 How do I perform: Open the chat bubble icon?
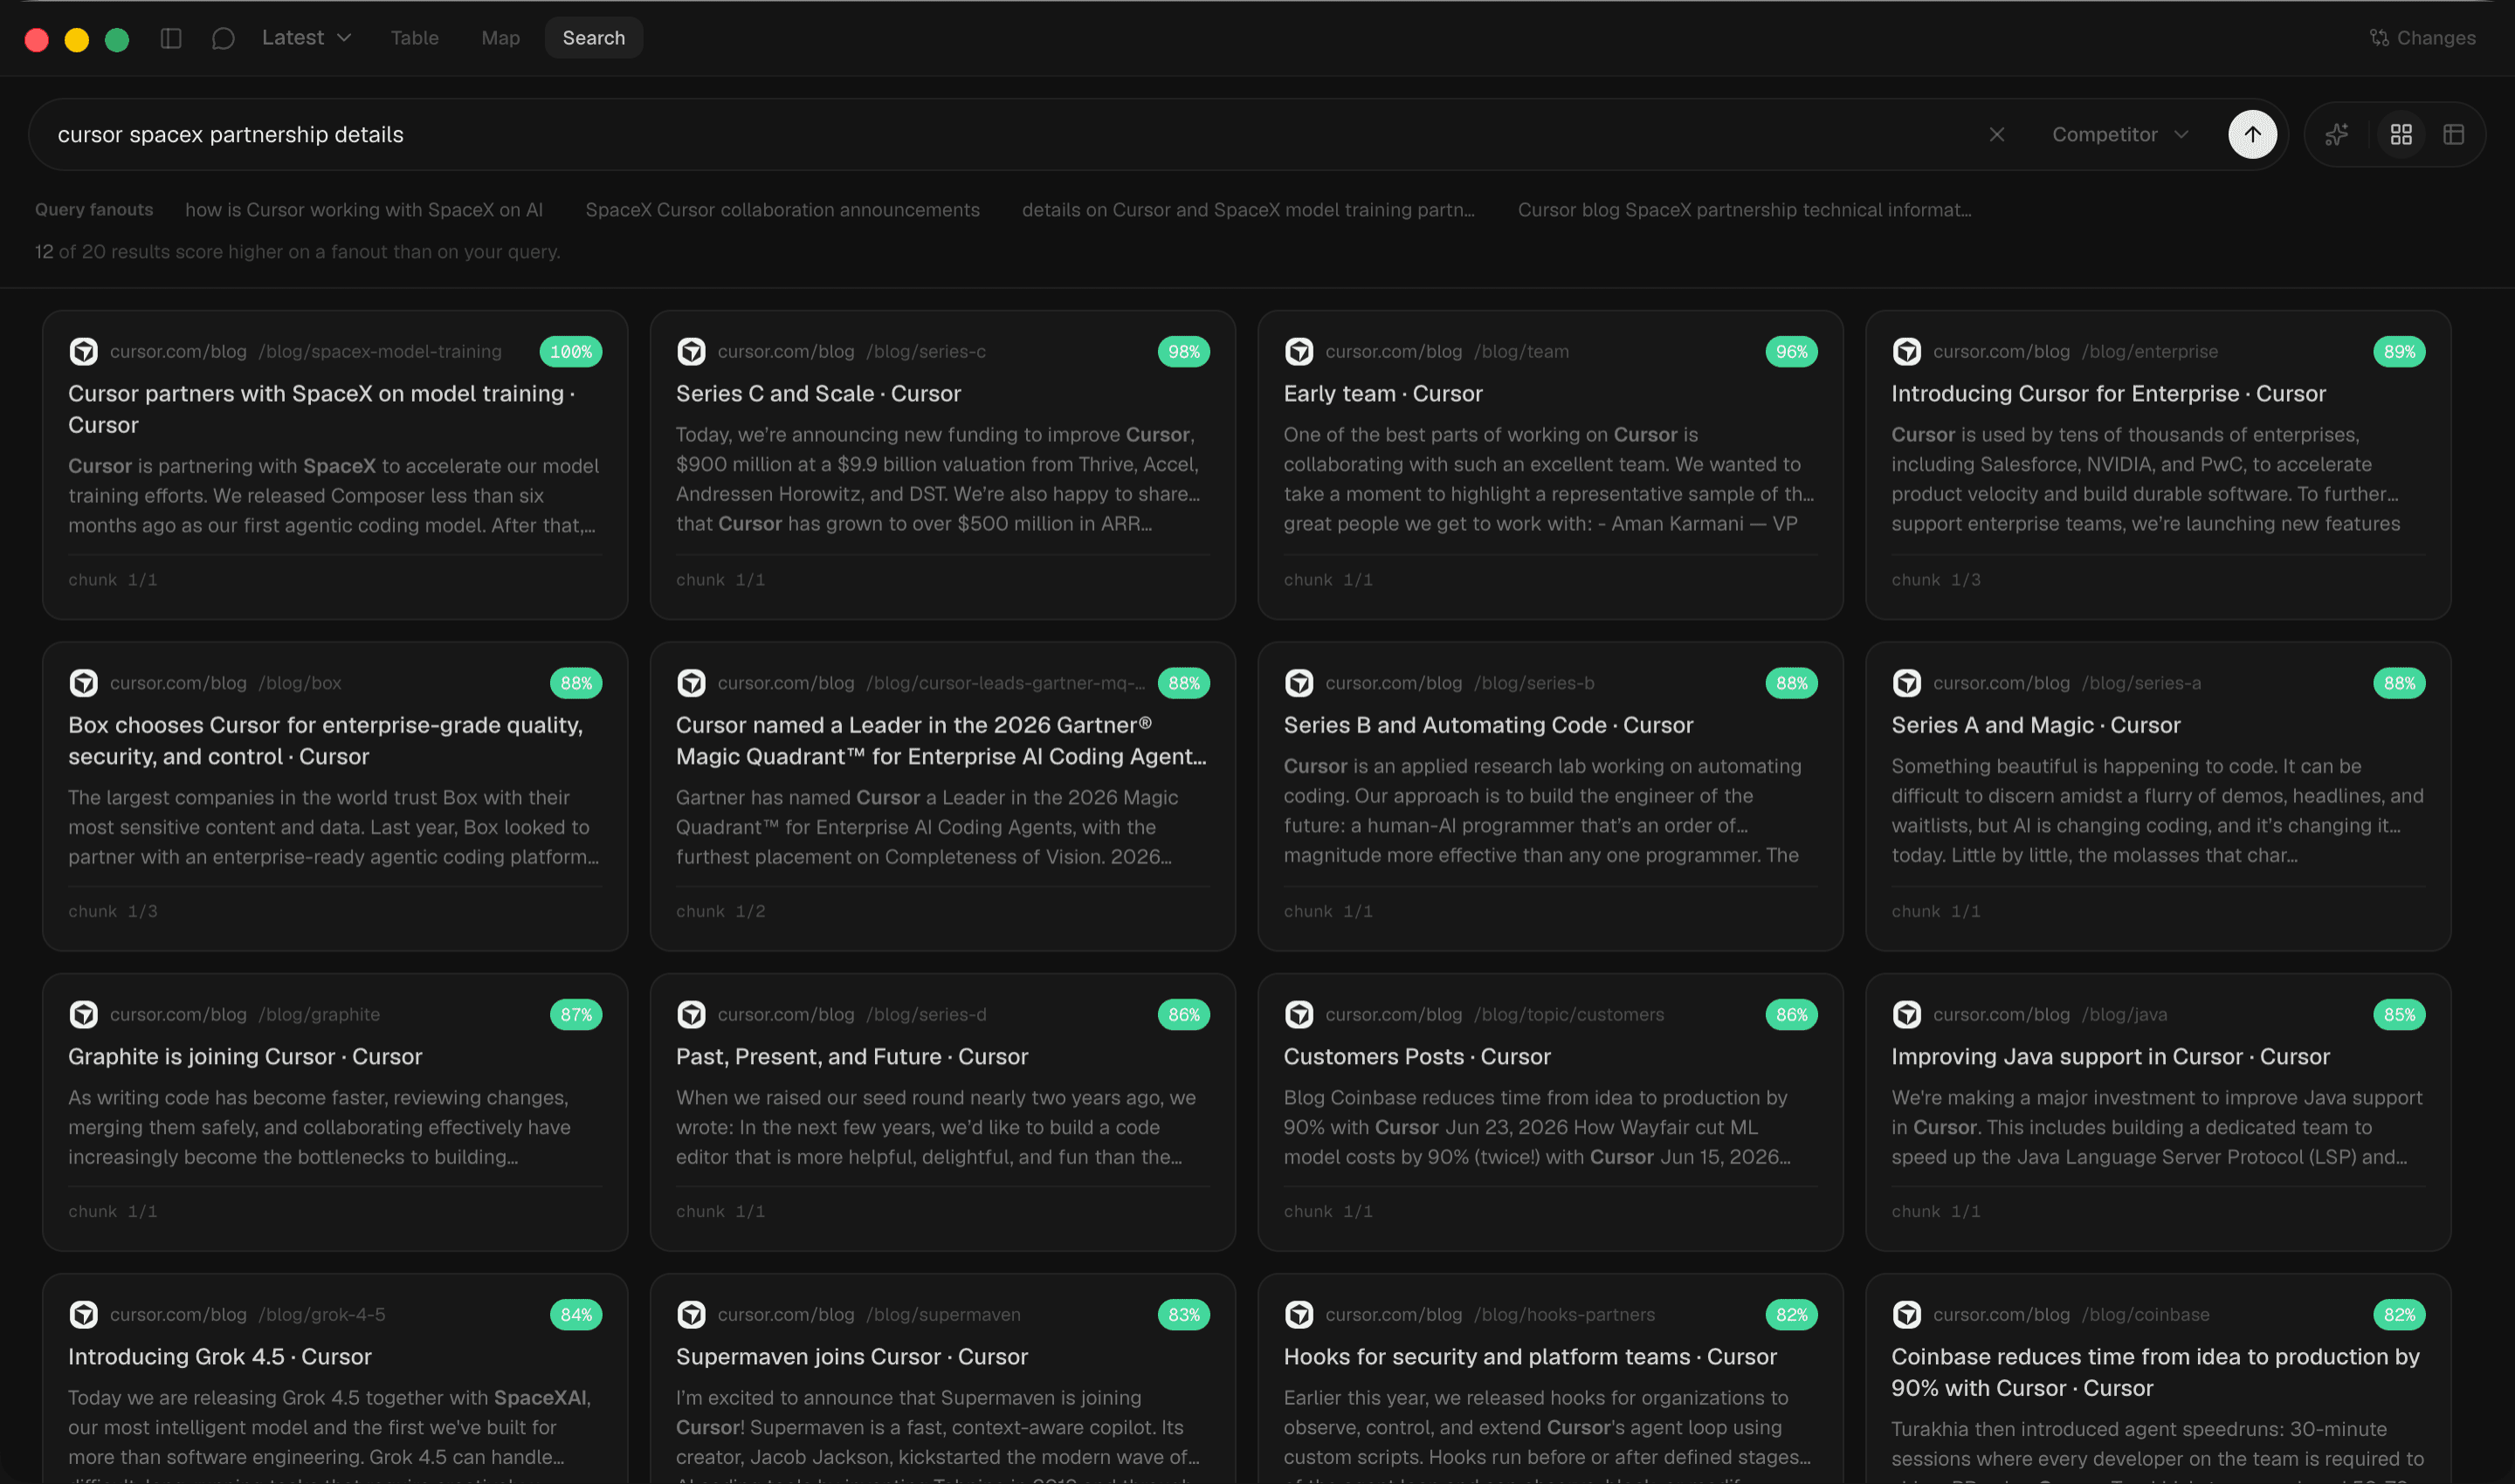pyautogui.click(x=223, y=38)
